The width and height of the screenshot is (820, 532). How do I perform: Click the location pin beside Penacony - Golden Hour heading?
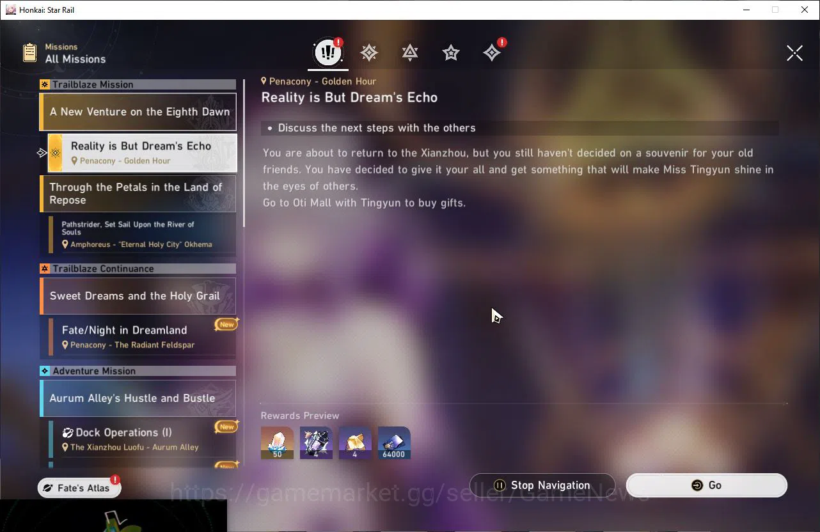click(264, 81)
